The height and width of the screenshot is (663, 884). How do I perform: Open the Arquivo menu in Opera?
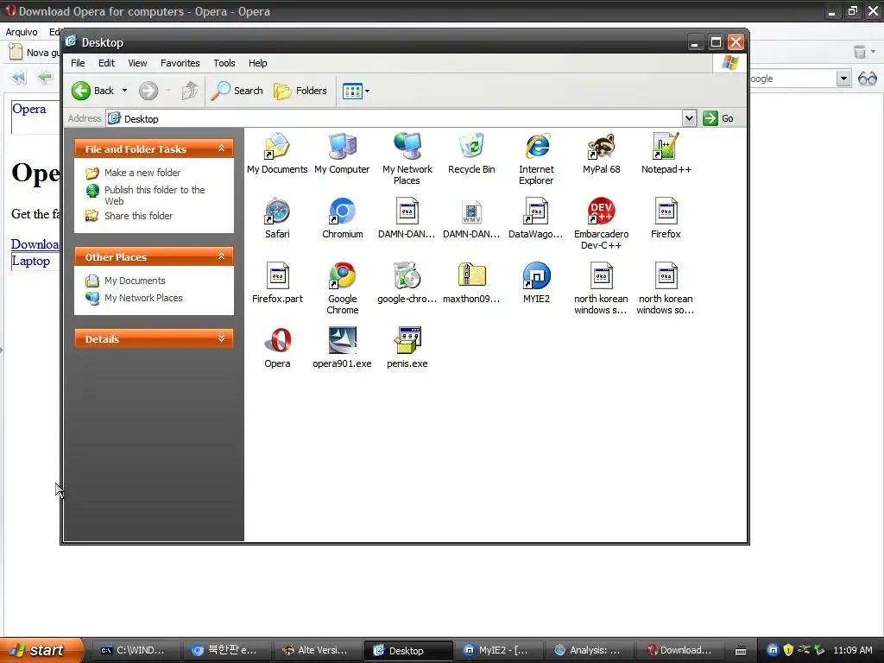(x=22, y=32)
